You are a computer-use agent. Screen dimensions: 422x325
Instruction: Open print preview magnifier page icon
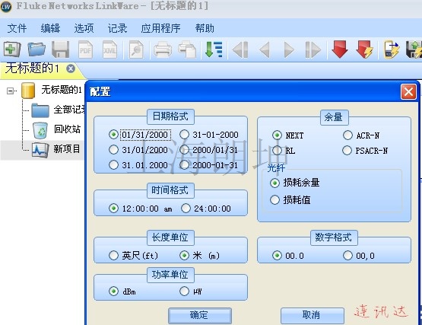[x=136, y=49]
